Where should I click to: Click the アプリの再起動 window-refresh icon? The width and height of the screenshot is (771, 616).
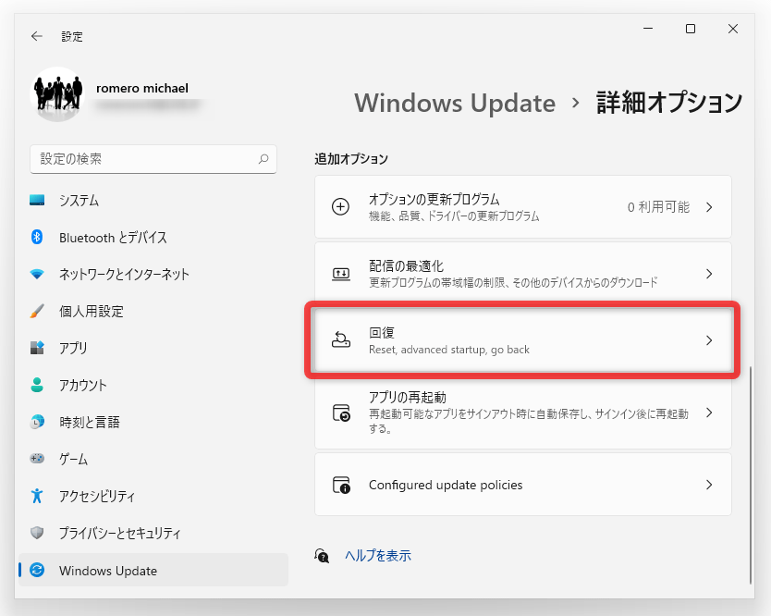click(x=341, y=413)
